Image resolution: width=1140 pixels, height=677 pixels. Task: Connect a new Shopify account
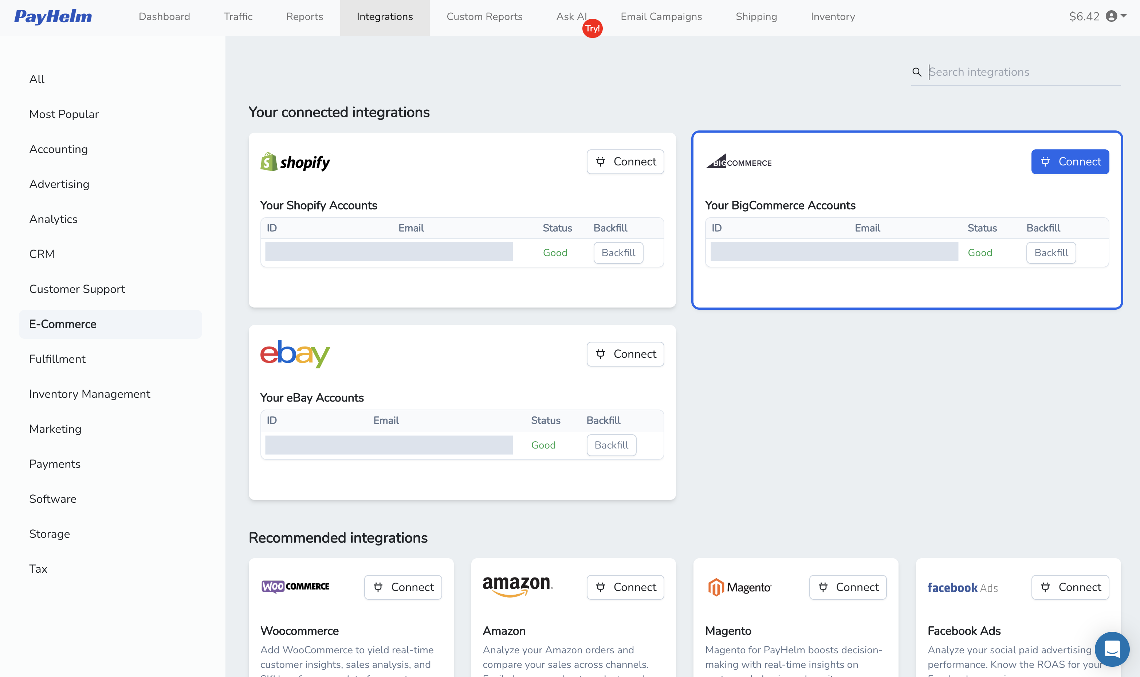coord(625,161)
